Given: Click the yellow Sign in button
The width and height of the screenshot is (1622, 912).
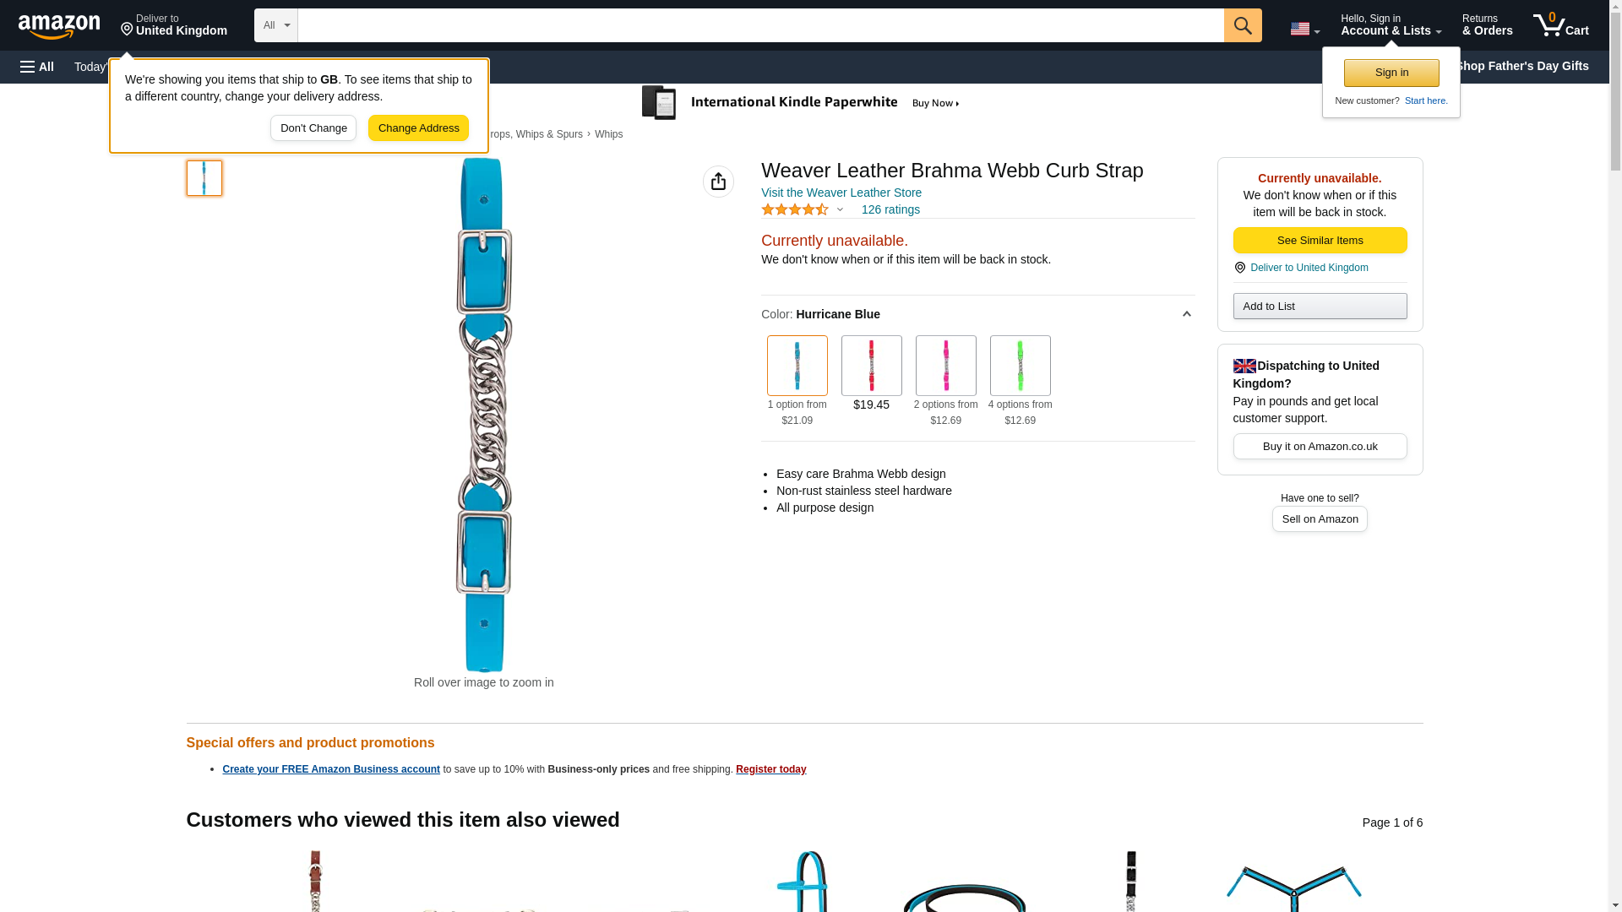Looking at the screenshot, I should [1391, 73].
